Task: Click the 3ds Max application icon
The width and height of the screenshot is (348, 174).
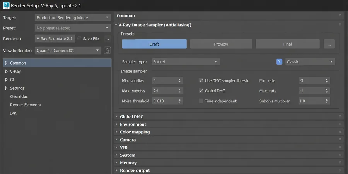Action: 6,5
